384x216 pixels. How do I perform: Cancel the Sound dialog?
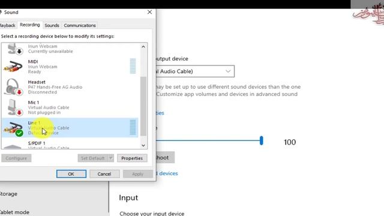(104, 174)
